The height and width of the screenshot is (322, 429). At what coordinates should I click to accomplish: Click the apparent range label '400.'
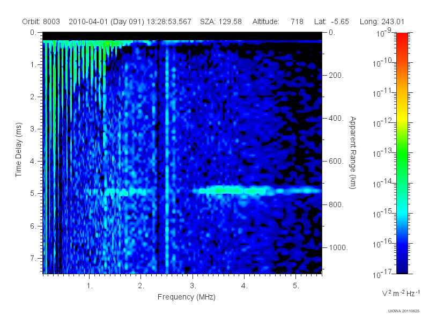coord(336,118)
